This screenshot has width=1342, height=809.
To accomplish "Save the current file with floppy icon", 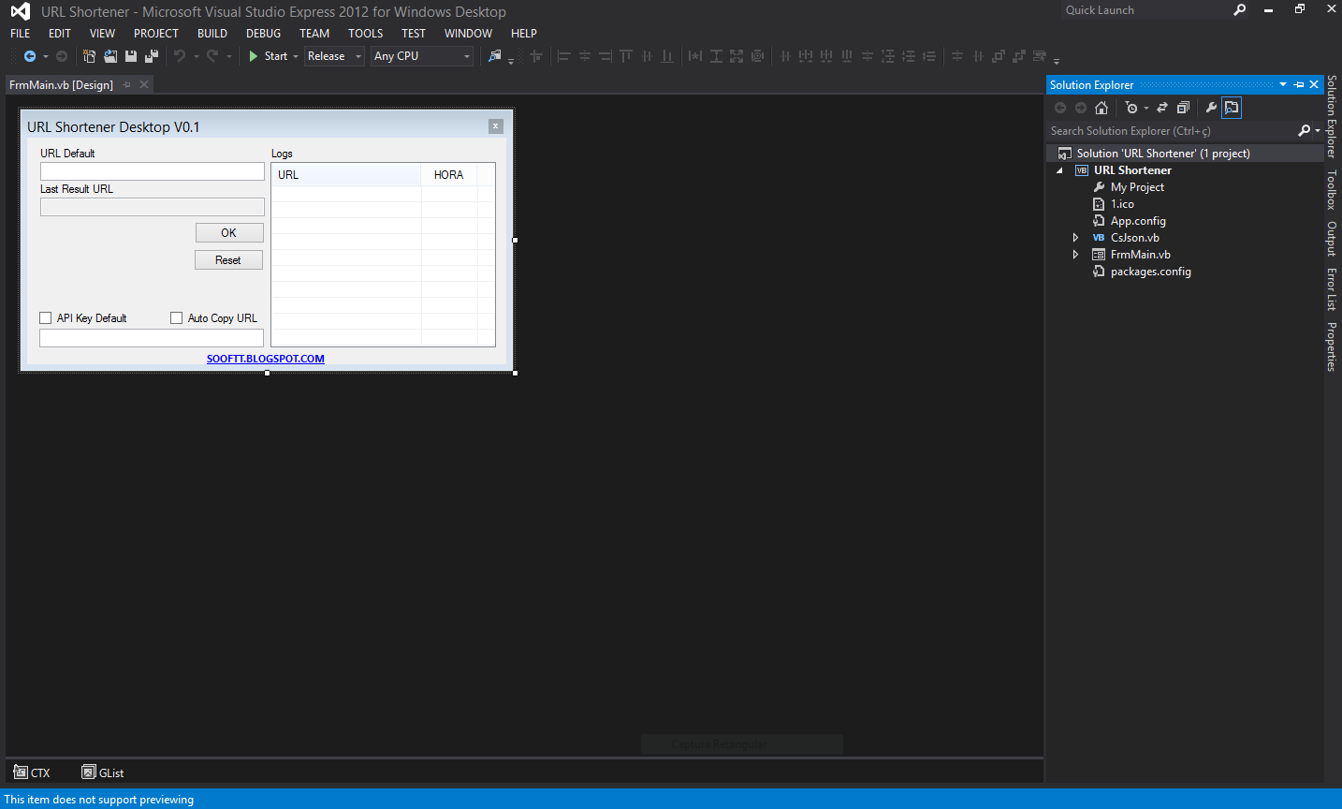I will click(x=131, y=56).
